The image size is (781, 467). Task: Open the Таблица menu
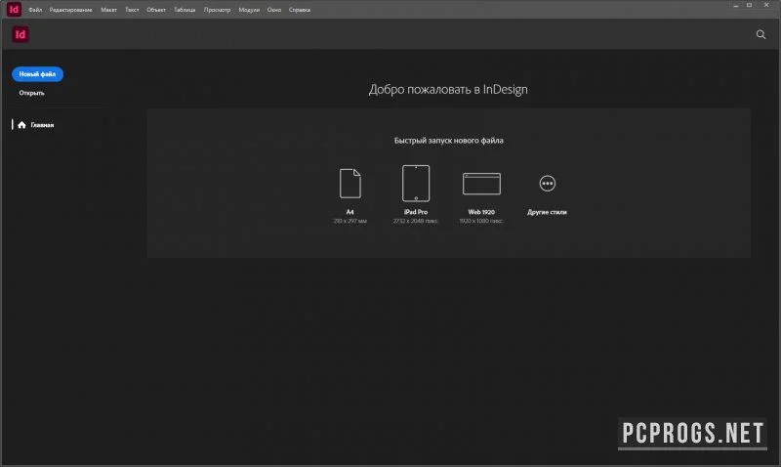[185, 10]
